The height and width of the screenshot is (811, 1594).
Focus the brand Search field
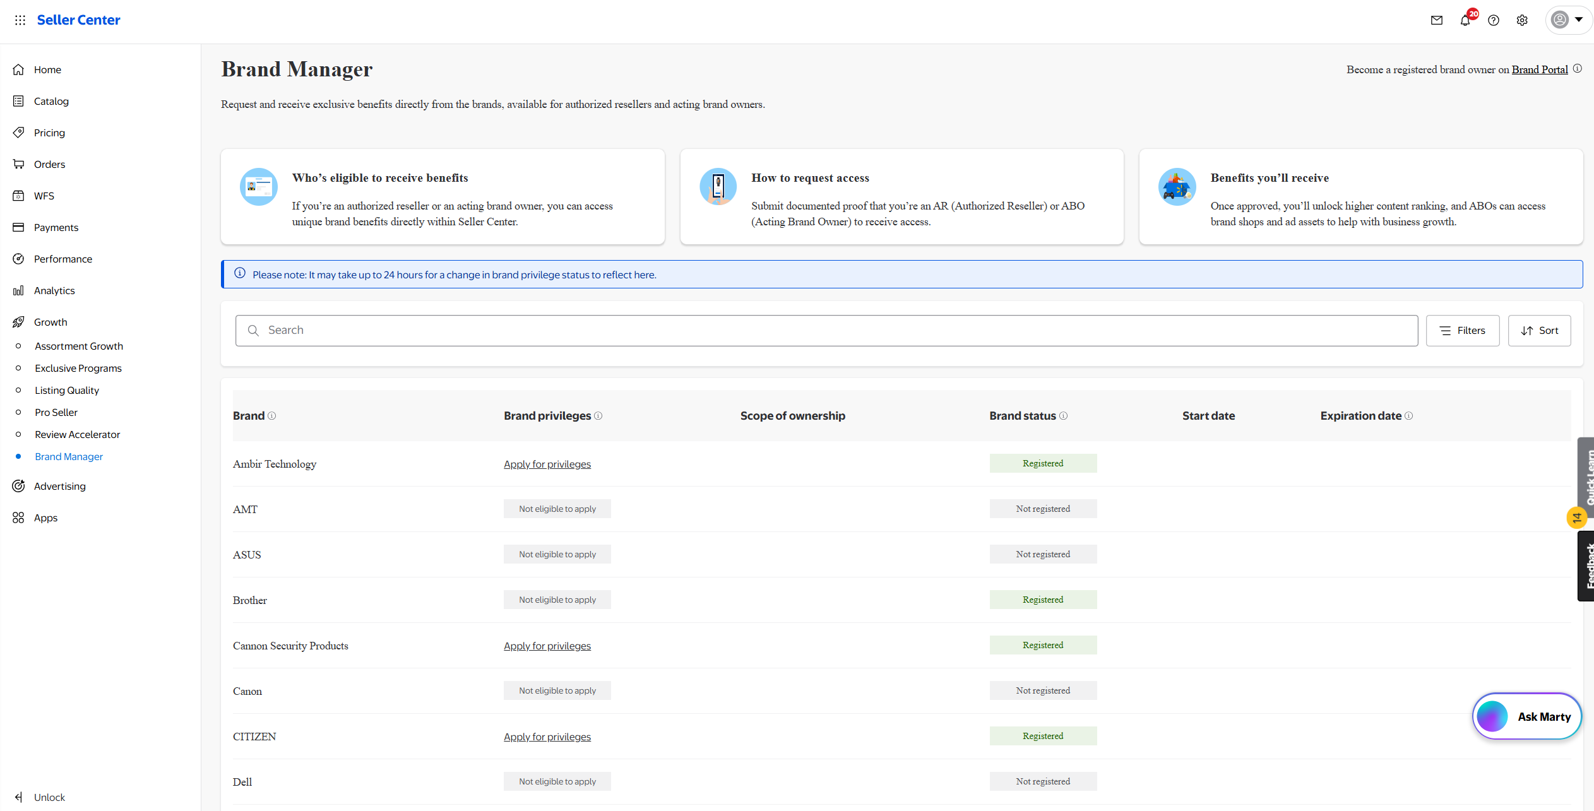826,331
